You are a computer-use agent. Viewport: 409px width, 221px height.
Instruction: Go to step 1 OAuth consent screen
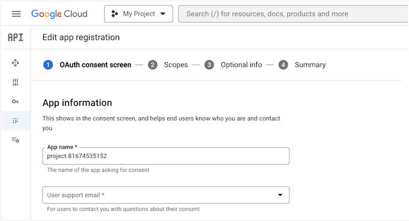87,65
